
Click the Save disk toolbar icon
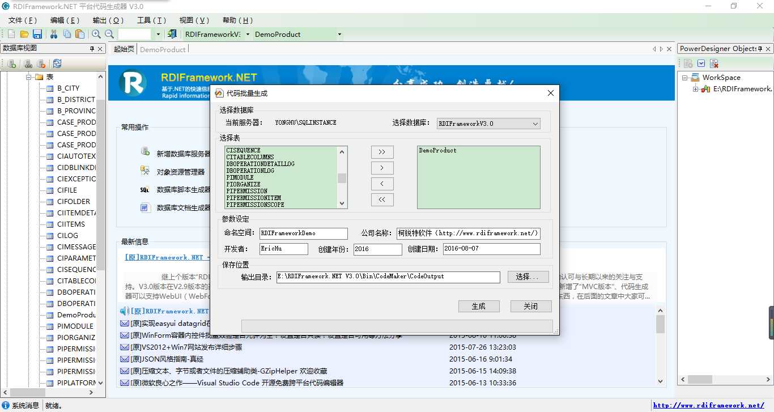click(37, 34)
